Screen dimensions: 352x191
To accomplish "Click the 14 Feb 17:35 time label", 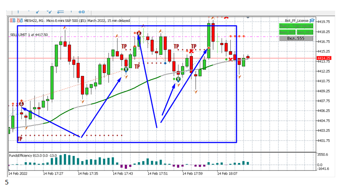I will pos(88,173).
